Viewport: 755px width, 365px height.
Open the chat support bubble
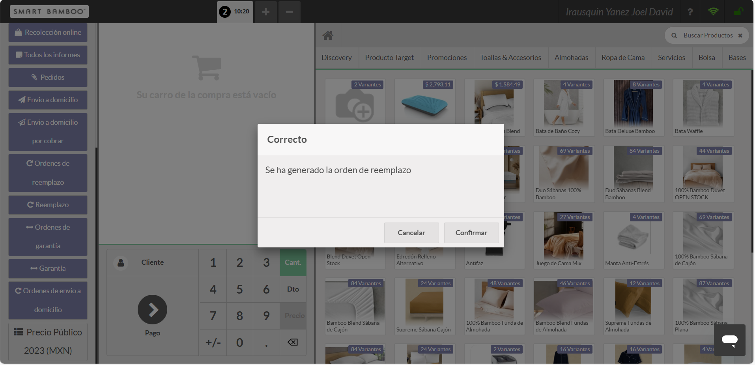[x=729, y=340]
